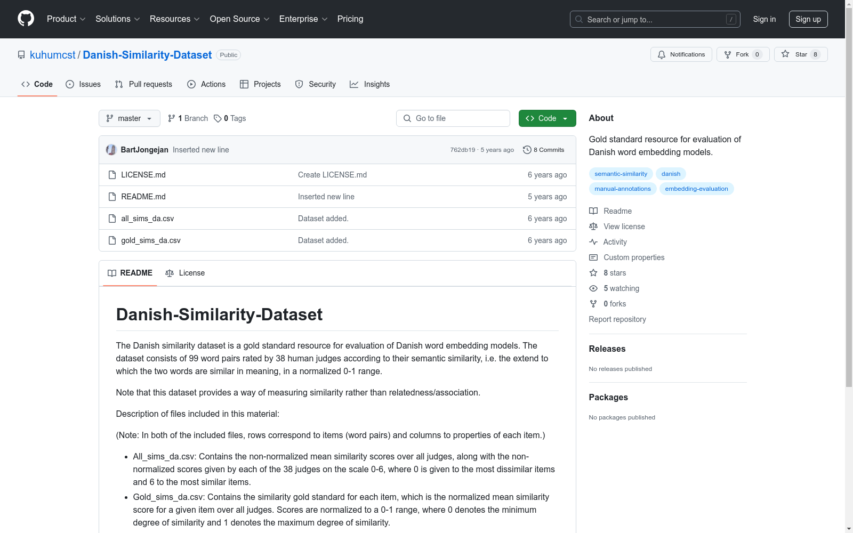Click the Sign in link
Image resolution: width=853 pixels, height=533 pixels.
[x=765, y=19]
